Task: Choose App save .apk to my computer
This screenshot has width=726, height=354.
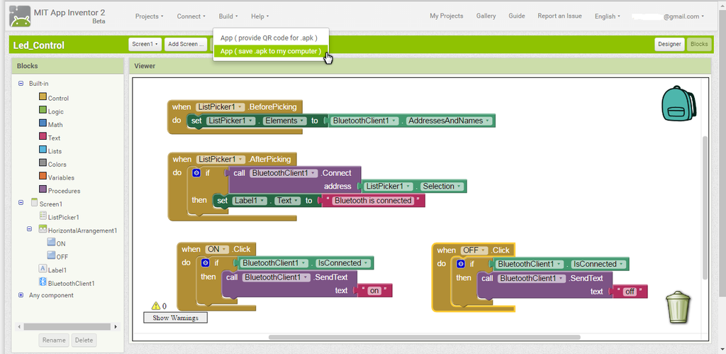Action: (271, 51)
